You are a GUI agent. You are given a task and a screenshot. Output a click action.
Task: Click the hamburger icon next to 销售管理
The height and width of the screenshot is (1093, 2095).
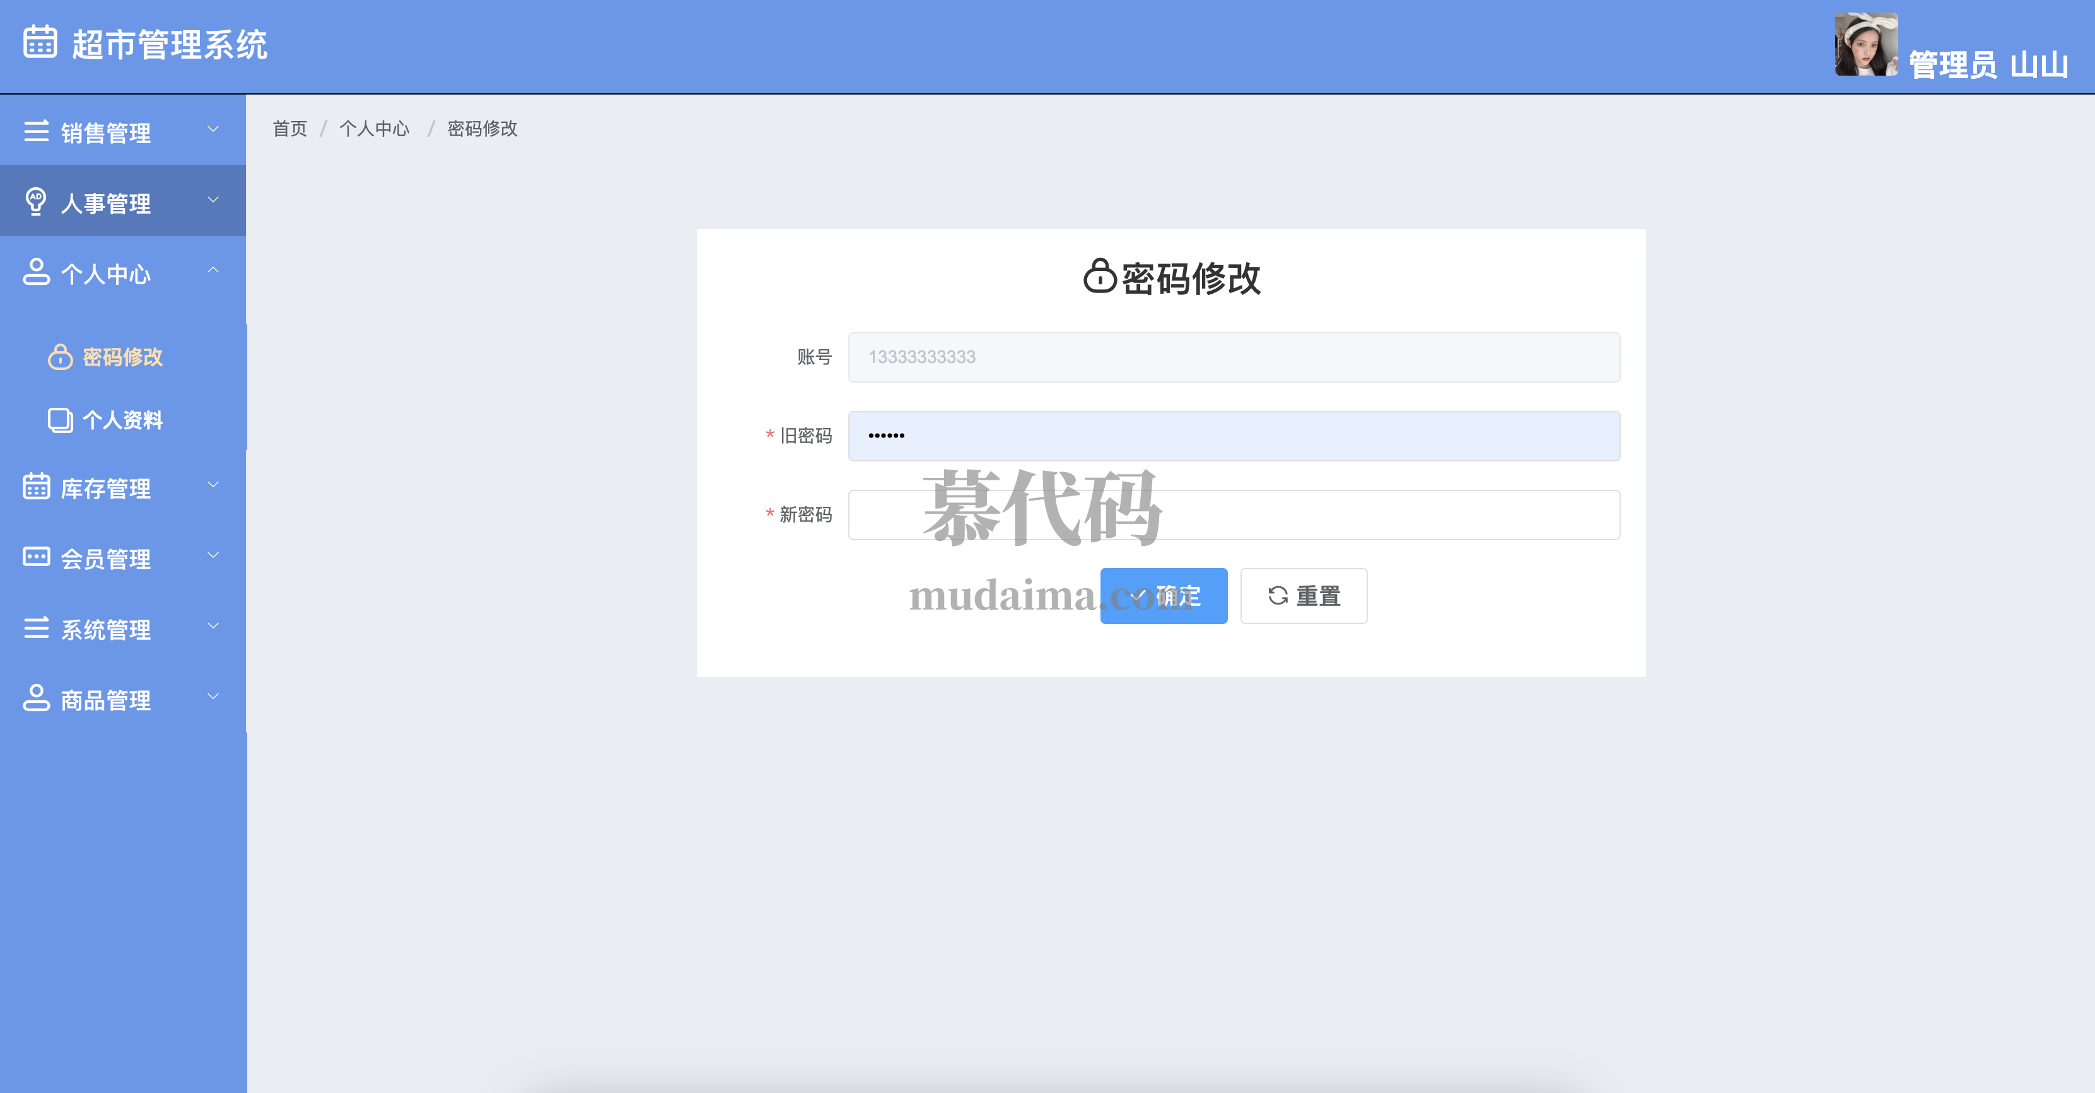tap(36, 132)
